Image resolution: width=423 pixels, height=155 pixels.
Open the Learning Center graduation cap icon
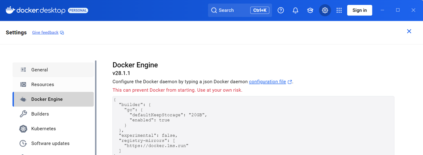point(310,10)
